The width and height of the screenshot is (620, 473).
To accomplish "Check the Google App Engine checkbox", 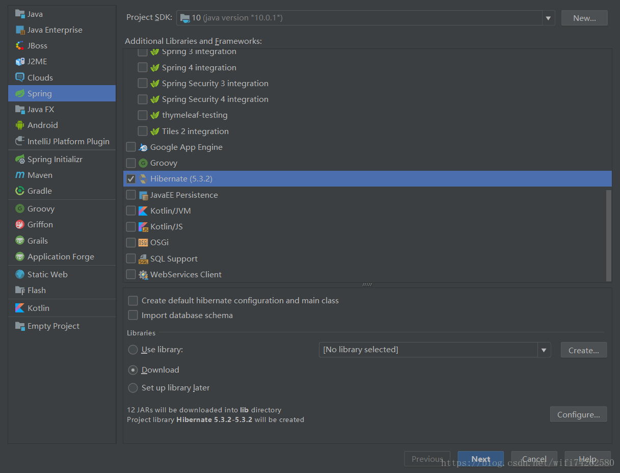I will (131, 147).
